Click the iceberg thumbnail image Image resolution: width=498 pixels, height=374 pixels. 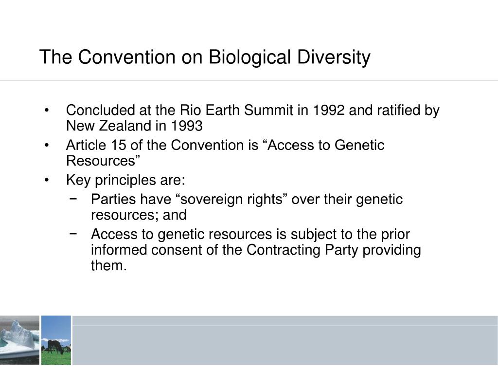pyautogui.click(x=19, y=340)
